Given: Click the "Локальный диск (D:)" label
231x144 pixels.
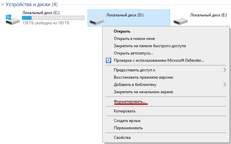Looking at the screenshot, I should 125,15.
